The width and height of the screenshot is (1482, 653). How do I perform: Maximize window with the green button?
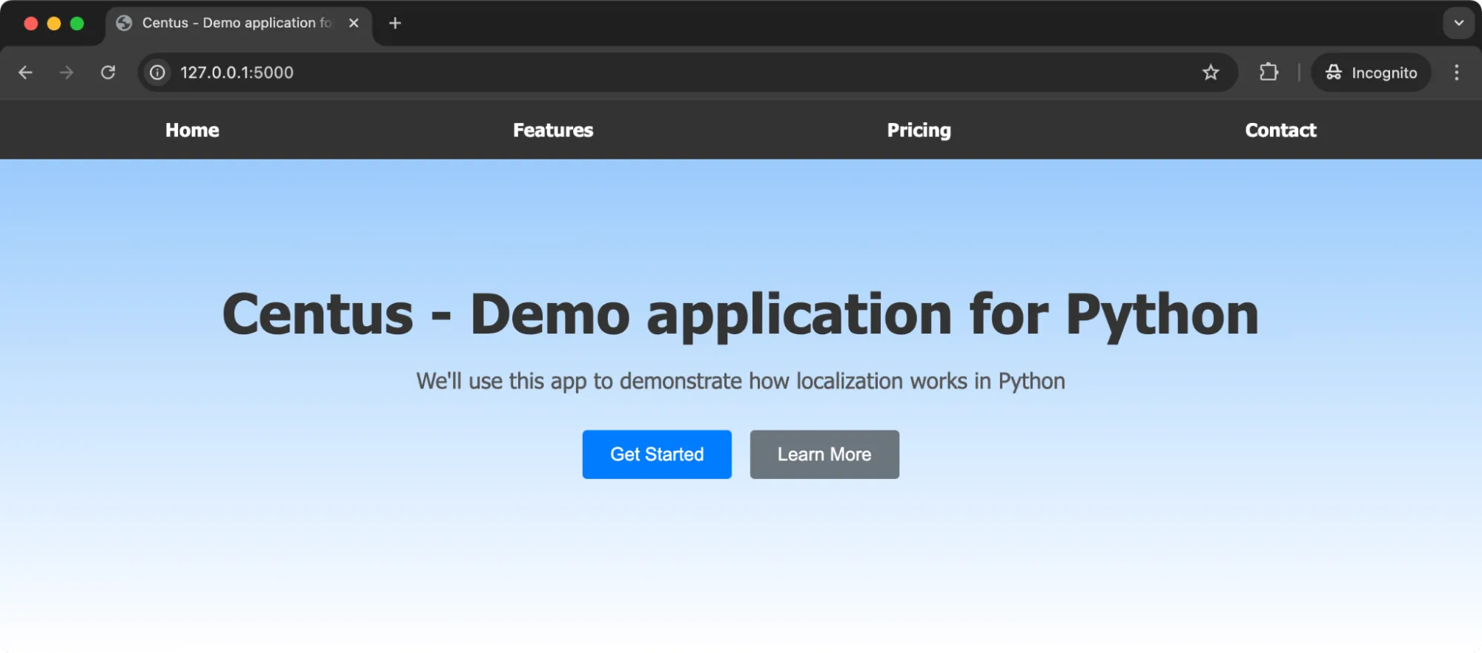click(77, 23)
